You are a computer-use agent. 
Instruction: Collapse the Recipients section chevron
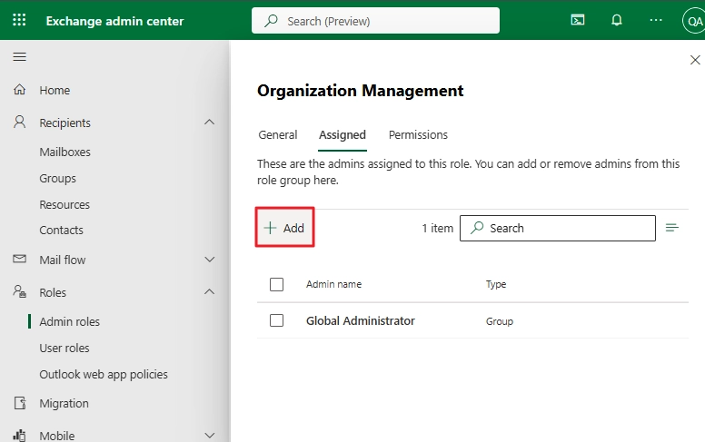210,123
